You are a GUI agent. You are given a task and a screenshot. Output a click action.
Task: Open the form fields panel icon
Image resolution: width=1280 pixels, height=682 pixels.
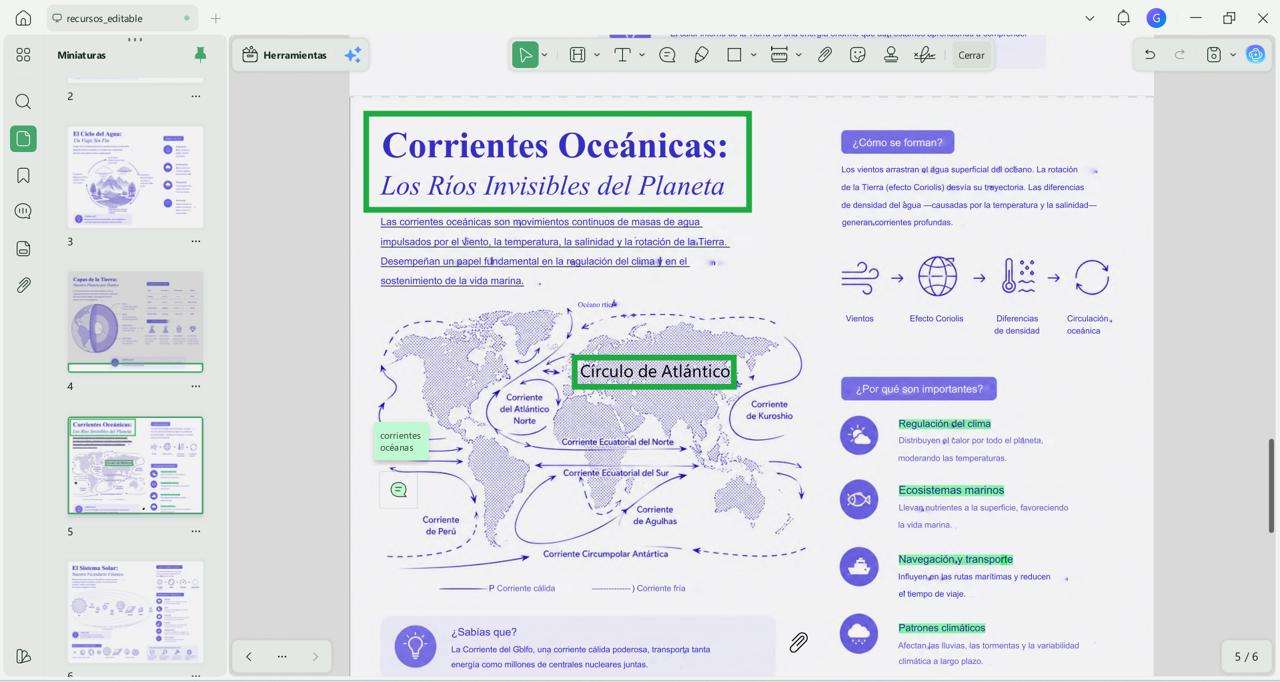(23, 249)
